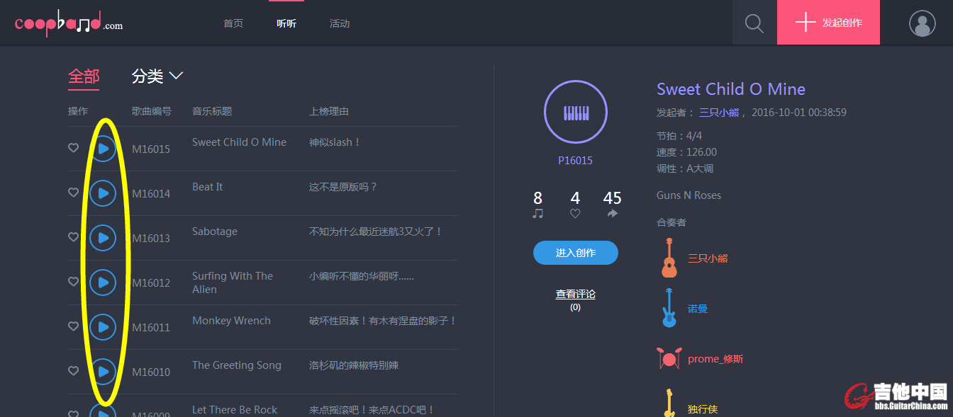Favorite the M16013 Sabotage row heart
The image size is (953, 417).
coord(73,237)
